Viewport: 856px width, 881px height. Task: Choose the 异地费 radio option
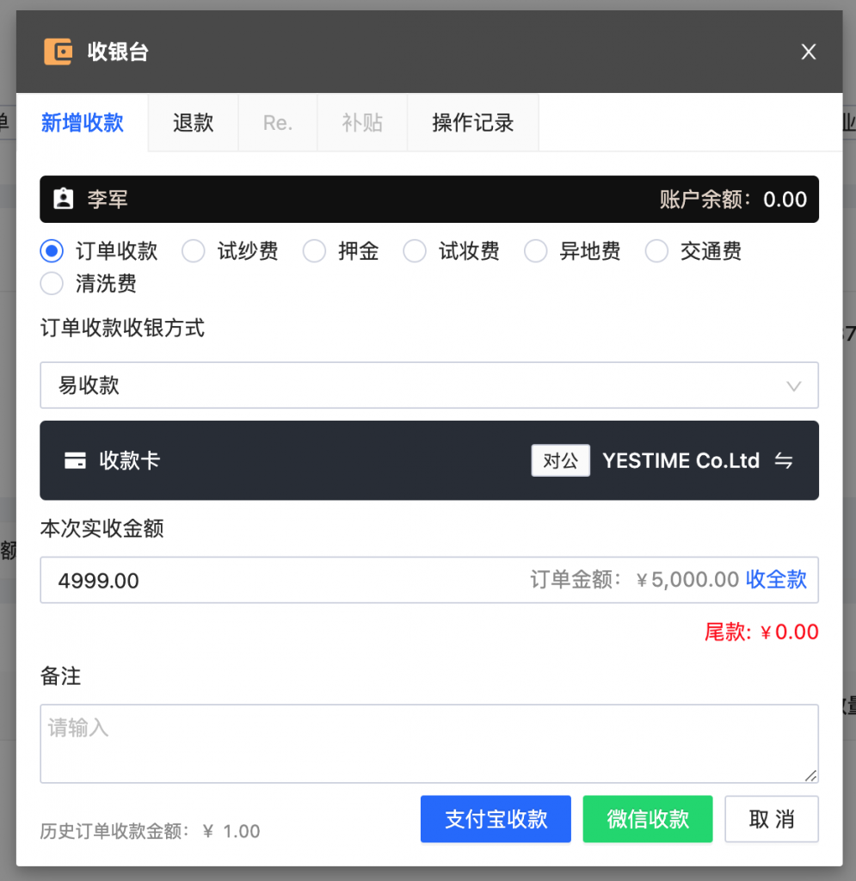tap(536, 251)
